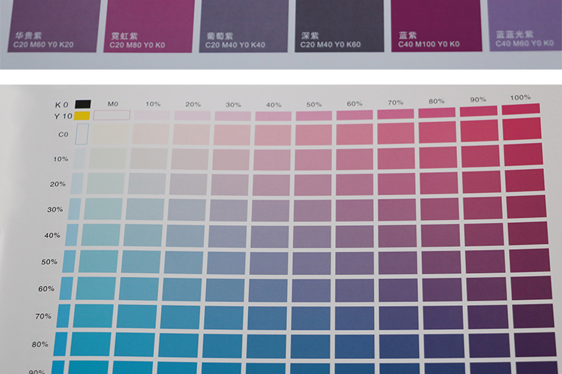
Task: Click the cyan row label '70%'
Action: coord(43,316)
